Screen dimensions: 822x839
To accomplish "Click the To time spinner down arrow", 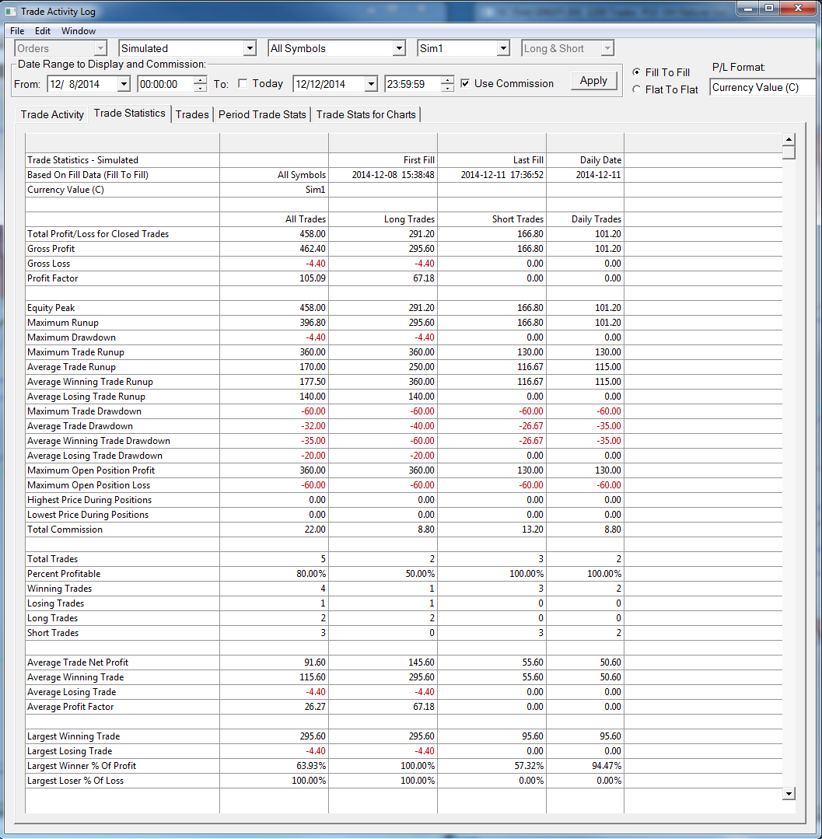I will (x=448, y=88).
